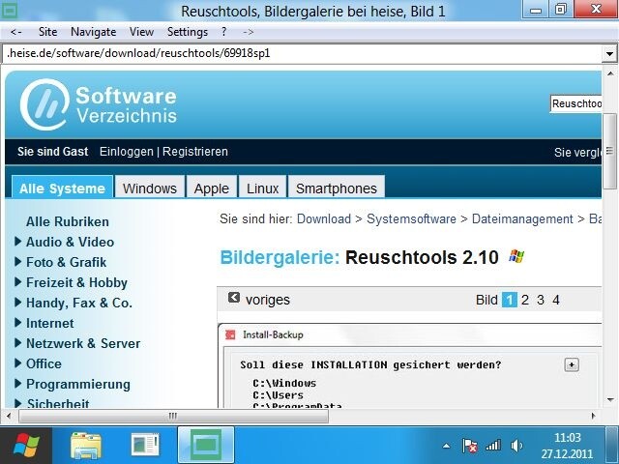The height and width of the screenshot is (464, 619).
Task: Open the address bar dropdown arrow
Action: 609,54
